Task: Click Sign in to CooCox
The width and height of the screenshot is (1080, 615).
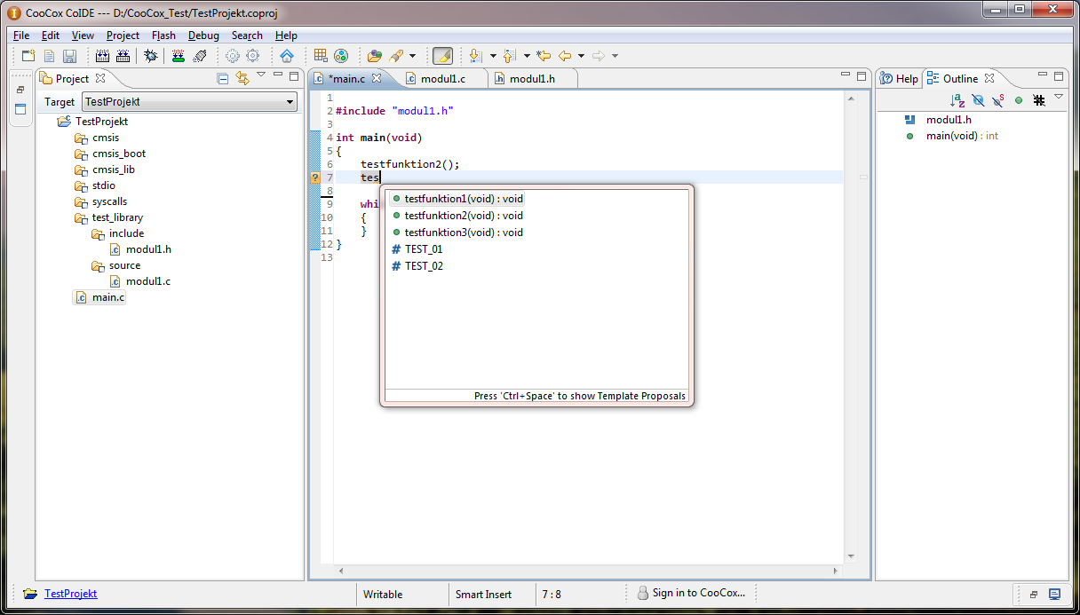Action: click(698, 593)
